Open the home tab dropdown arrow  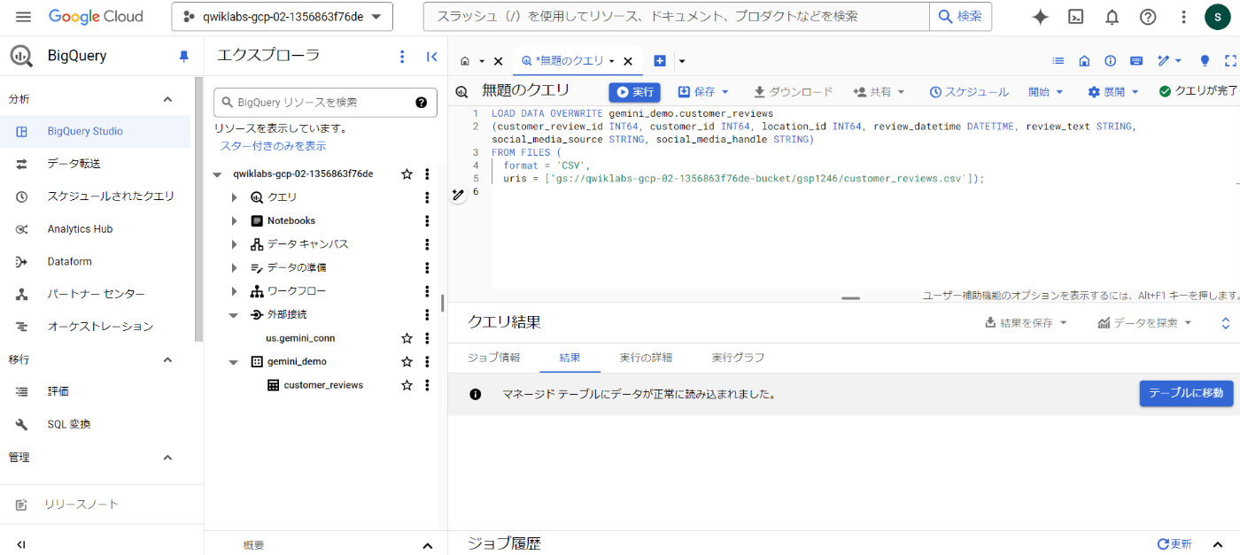click(482, 61)
